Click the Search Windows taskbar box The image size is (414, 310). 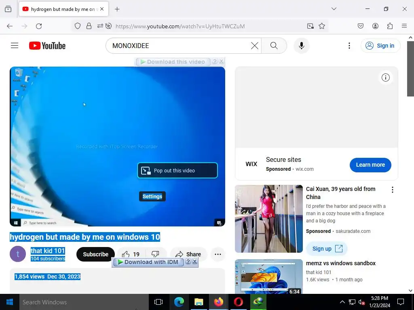tap(84, 302)
